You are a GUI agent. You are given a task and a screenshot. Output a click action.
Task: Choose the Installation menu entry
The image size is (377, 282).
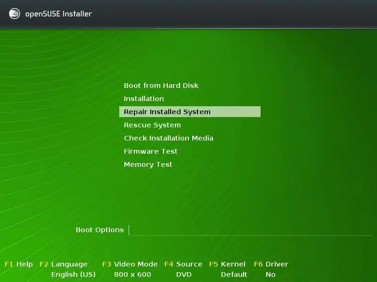click(144, 99)
